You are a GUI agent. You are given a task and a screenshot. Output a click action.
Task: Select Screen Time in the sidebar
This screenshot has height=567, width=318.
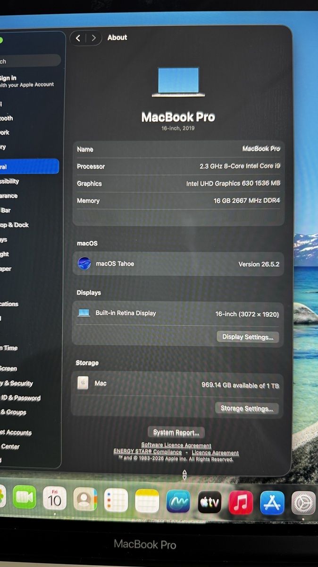[x=9, y=348]
